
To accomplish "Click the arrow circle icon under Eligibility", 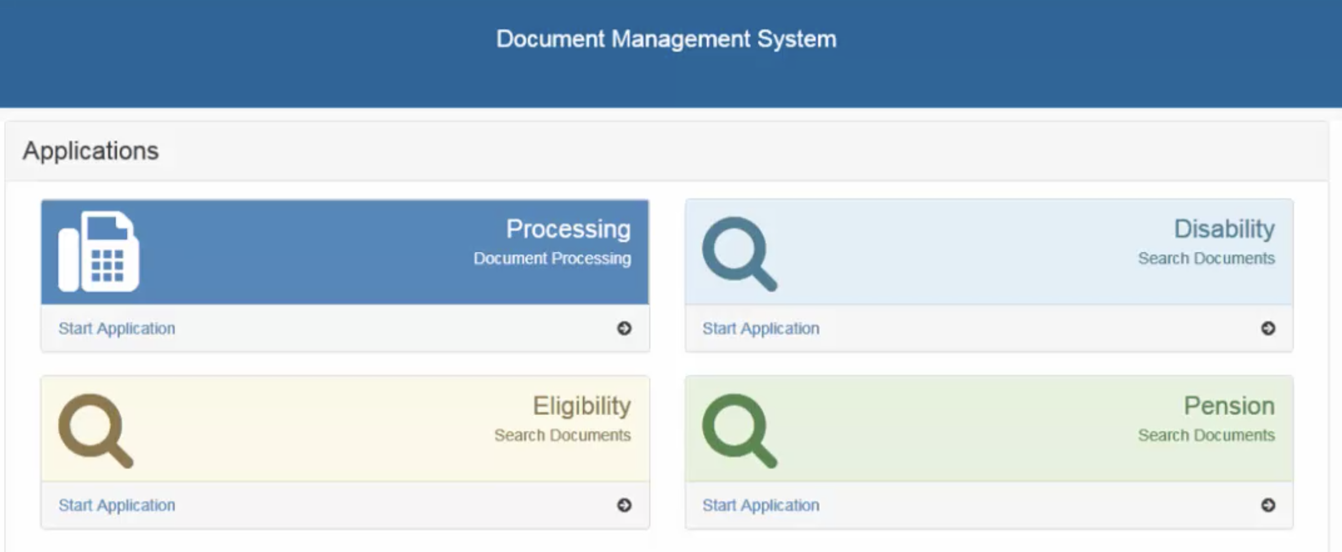I will coord(624,505).
